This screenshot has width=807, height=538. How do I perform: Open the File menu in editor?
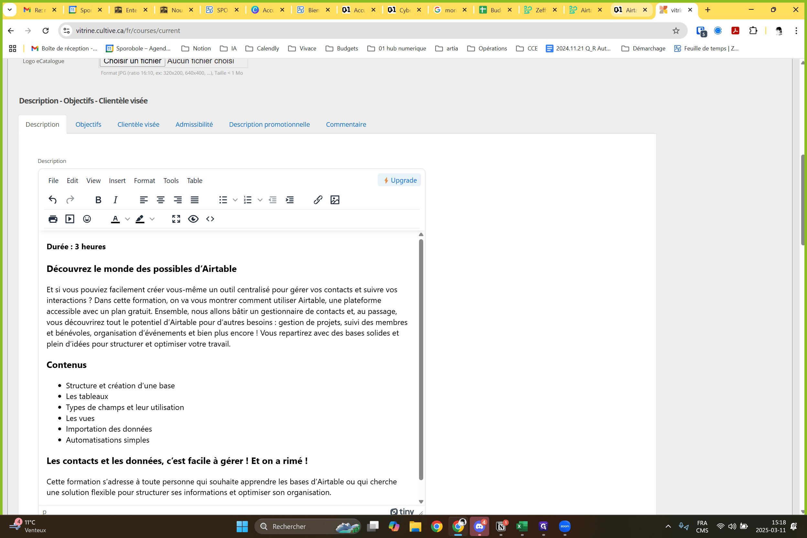(53, 180)
